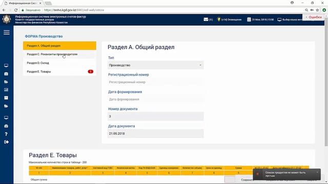
Task: Dismiss the empty product list error toast
Action: click(x=317, y=172)
